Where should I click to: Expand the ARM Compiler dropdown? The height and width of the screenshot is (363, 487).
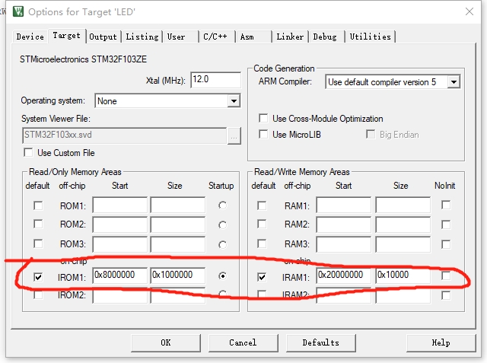coord(454,82)
